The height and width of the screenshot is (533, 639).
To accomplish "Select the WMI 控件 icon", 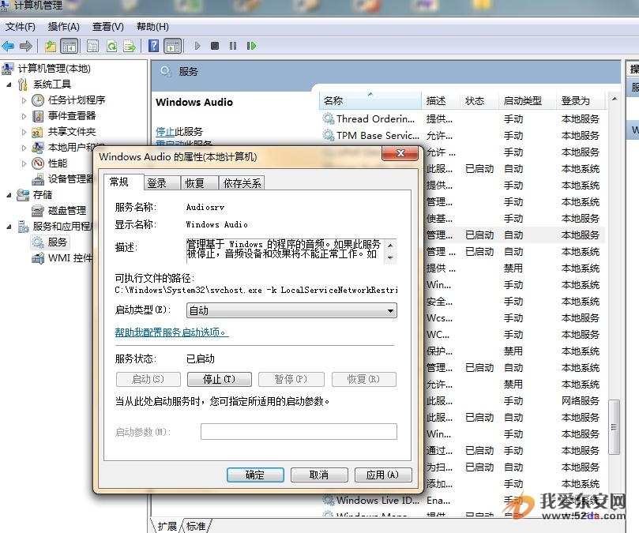I will [38, 258].
